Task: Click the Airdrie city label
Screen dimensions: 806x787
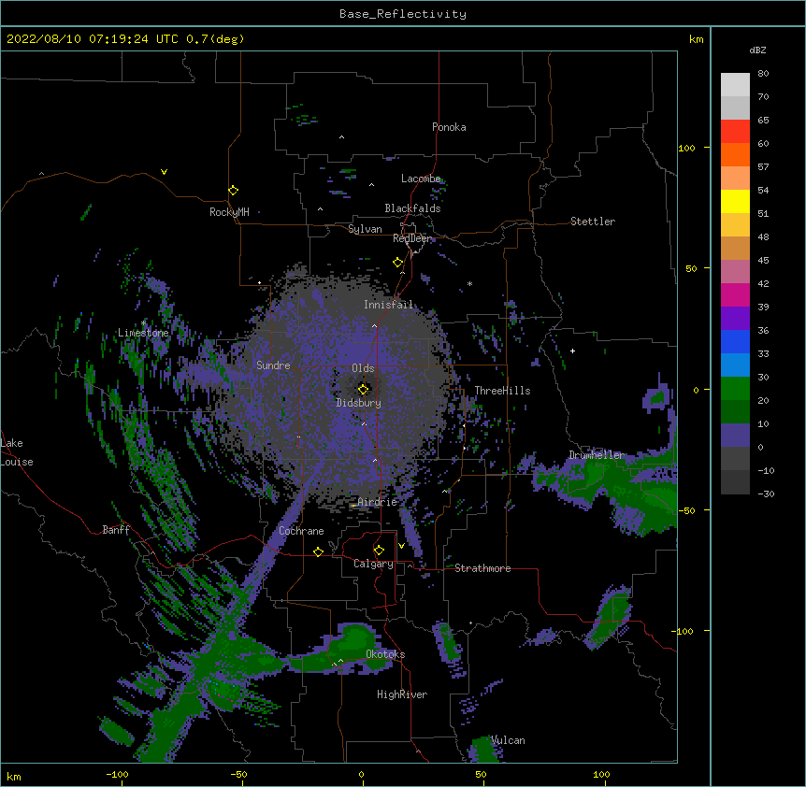Action: [x=378, y=502]
